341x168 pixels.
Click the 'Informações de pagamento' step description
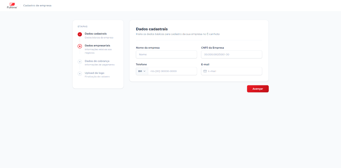pyautogui.click(x=100, y=65)
